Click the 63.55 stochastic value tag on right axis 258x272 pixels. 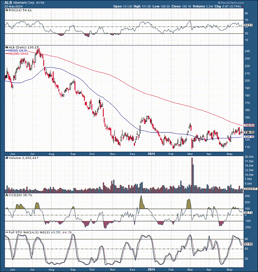point(248,244)
